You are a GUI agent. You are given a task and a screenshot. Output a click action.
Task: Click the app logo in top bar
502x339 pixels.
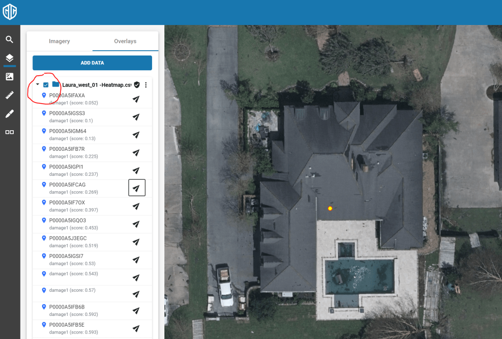[10, 12]
